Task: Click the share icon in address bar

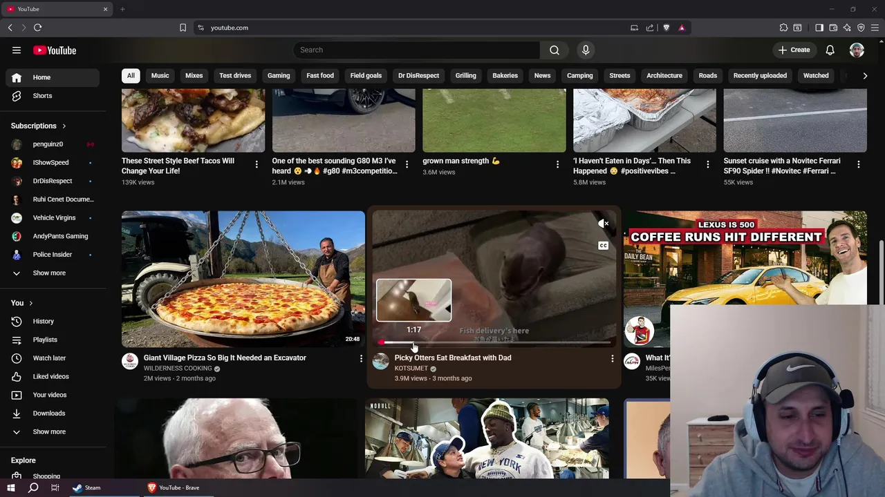Action: click(650, 28)
